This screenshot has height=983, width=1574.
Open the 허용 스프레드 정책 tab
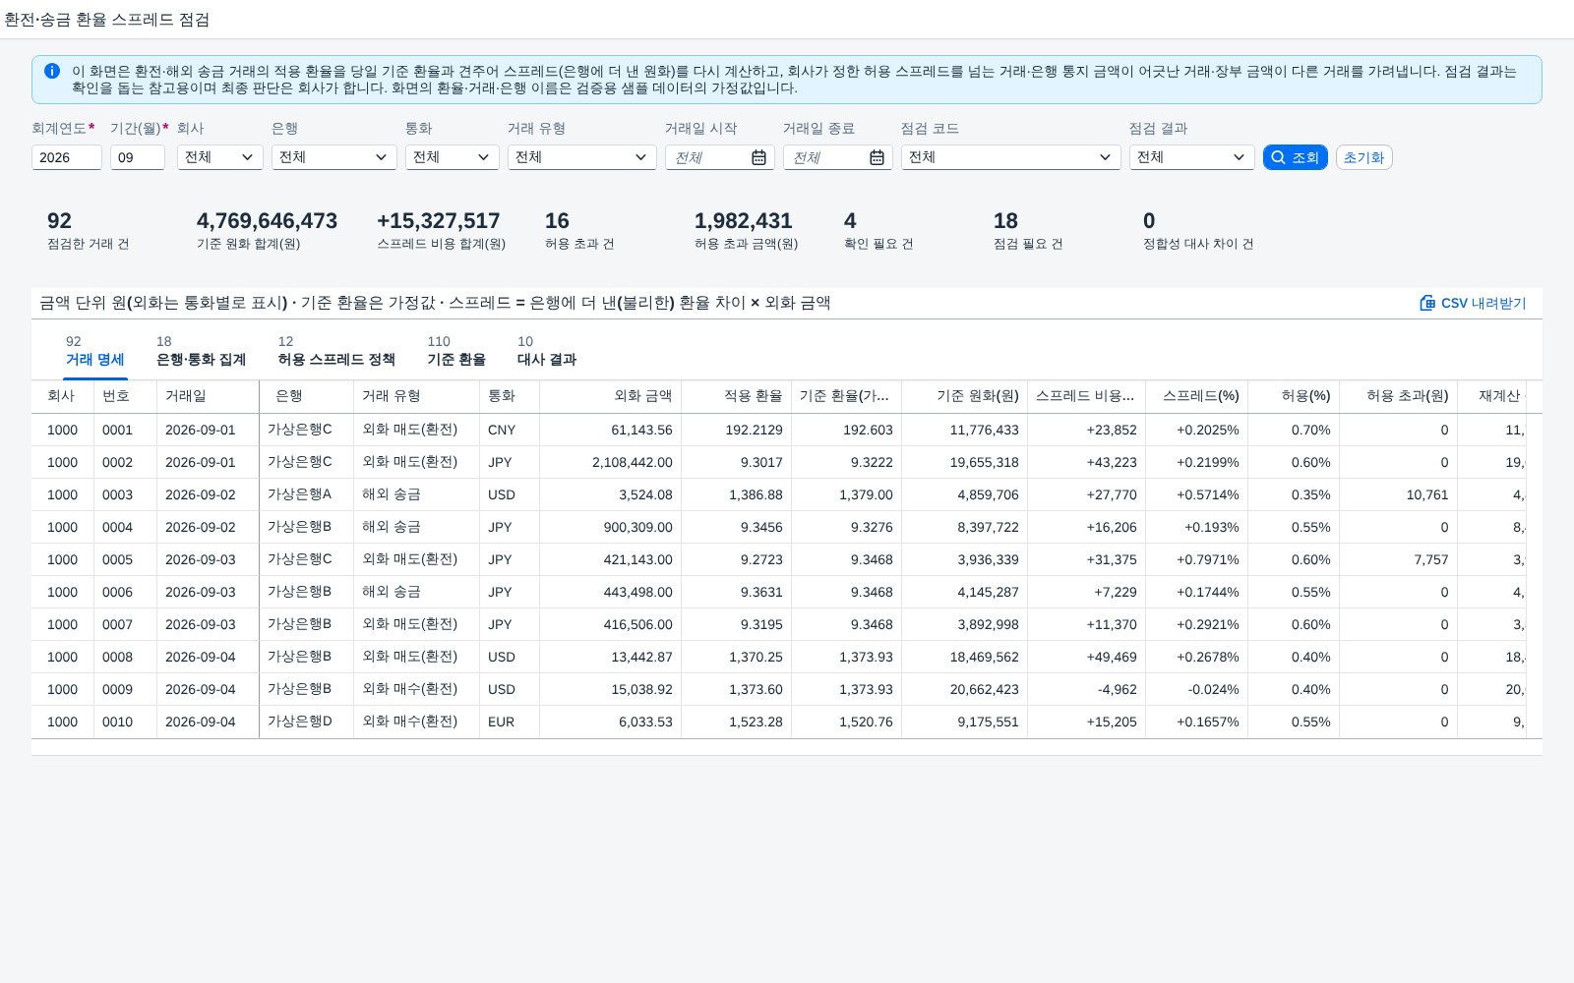[336, 351]
